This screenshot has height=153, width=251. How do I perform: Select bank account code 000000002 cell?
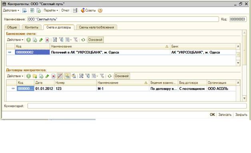pyautogui.click(x=32, y=52)
